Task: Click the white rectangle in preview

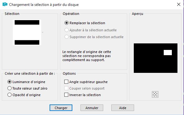Action: (168, 52)
